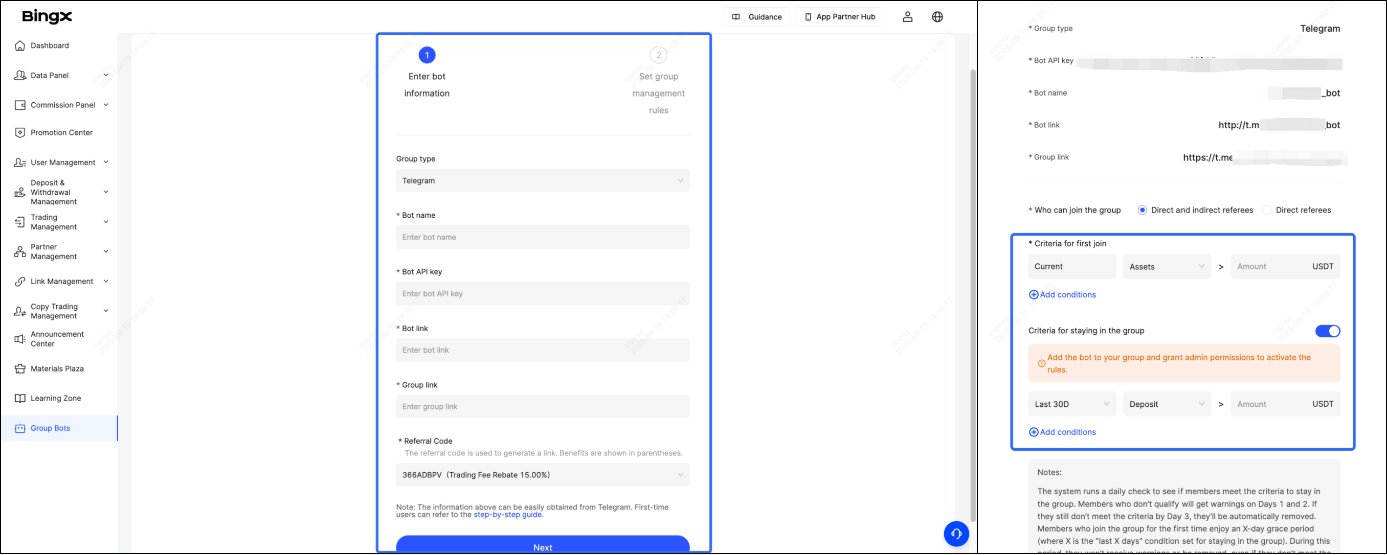Click the Materials Plaza icon
1387x555 pixels.
tap(20, 369)
